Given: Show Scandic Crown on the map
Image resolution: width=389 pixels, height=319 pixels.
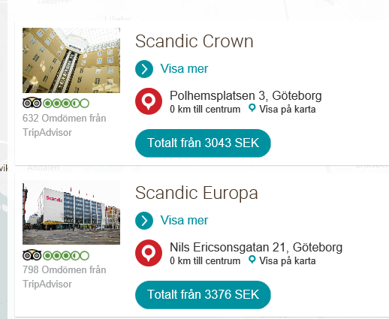Looking at the screenshot, I should [288, 110].
